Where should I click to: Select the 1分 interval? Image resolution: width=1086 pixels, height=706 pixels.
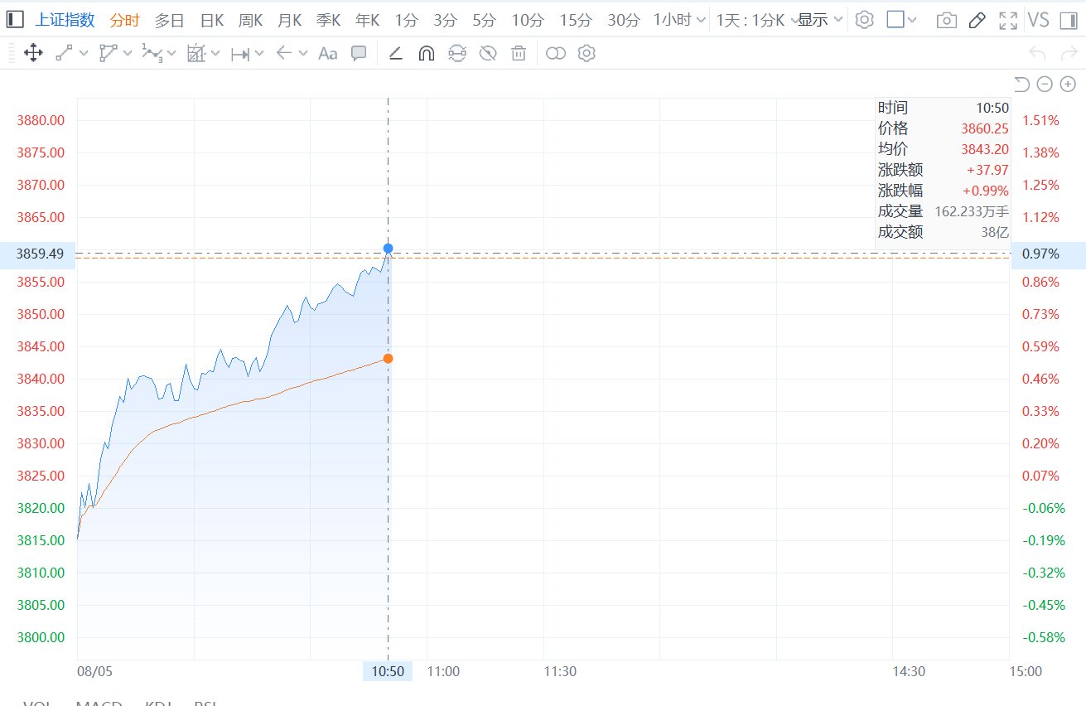click(407, 20)
